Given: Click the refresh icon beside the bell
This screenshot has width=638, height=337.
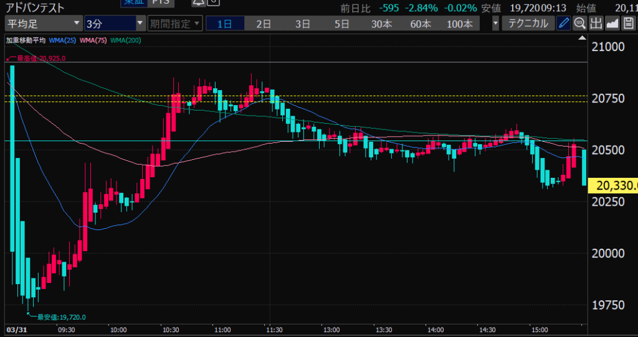Looking at the screenshot, I should (213, 2).
